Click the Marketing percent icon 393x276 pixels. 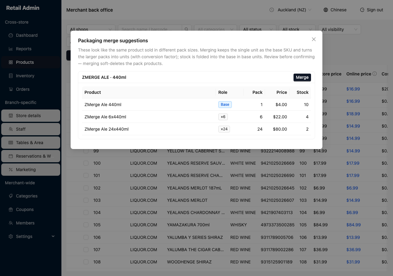tap(11, 170)
